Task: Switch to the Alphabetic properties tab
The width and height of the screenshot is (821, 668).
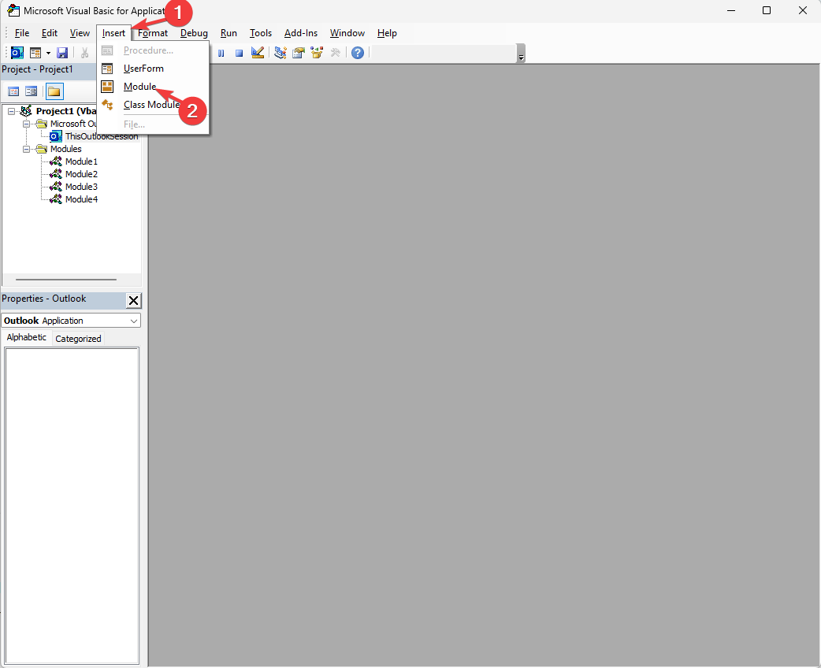Action: 26,337
